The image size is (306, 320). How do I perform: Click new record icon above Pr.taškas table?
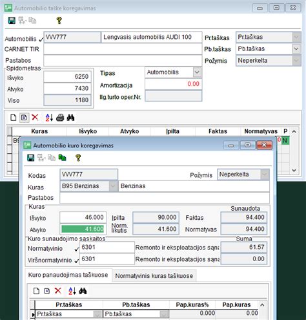pos(36,291)
